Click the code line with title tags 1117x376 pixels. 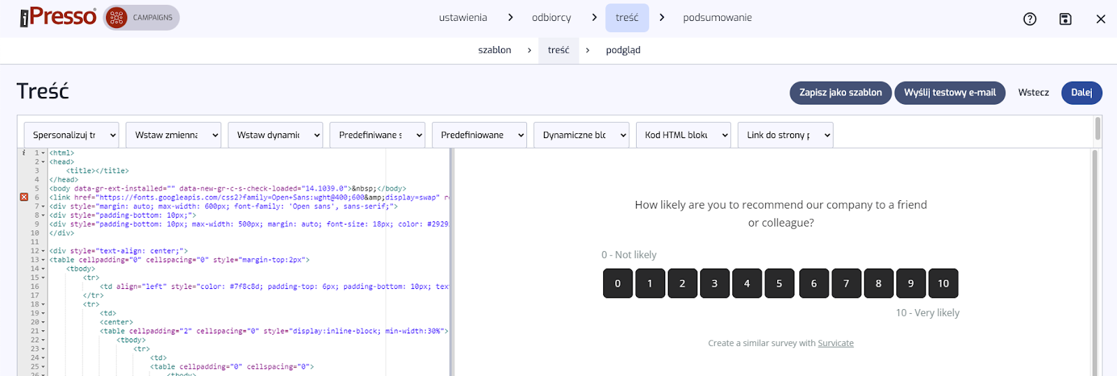98,171
